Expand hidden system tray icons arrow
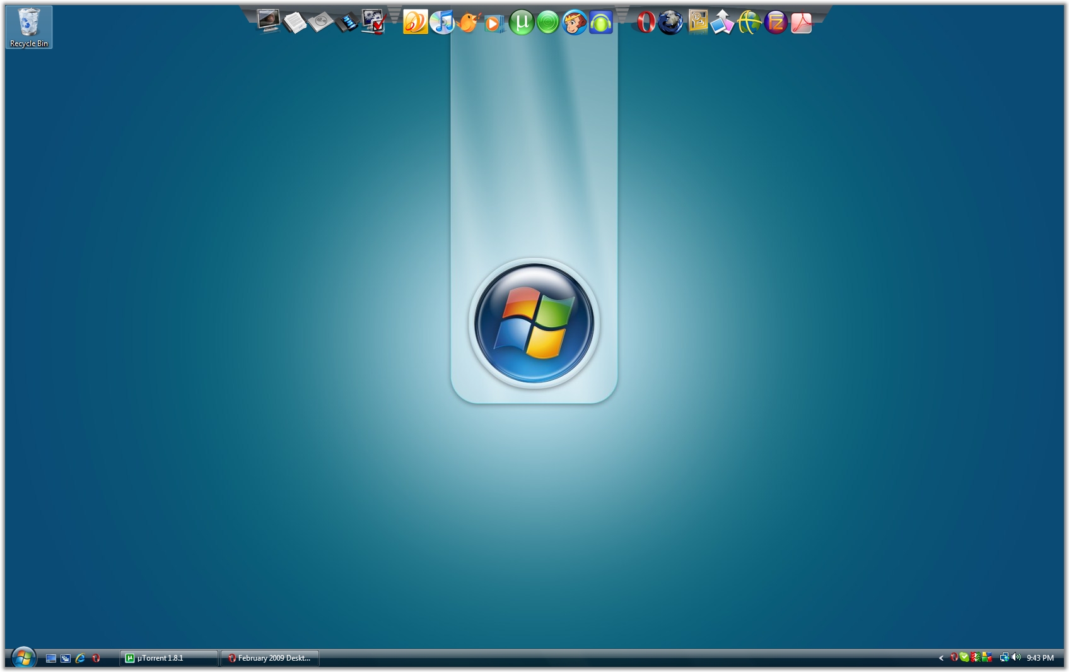The height and width of the screenshot is (672, 1069). (941, 658)
